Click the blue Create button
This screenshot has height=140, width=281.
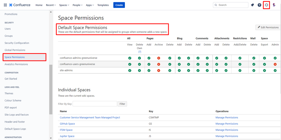tap(119, 5)
